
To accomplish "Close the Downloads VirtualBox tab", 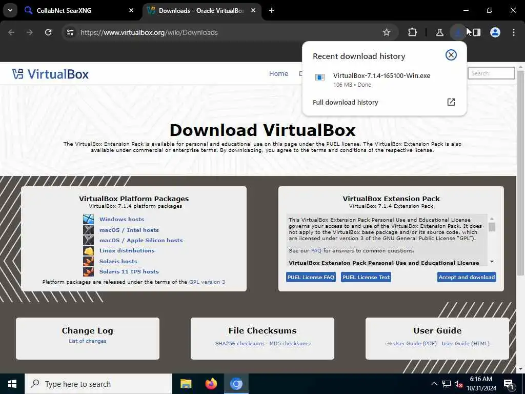I will pyautogui.click(x=253, y=10).
